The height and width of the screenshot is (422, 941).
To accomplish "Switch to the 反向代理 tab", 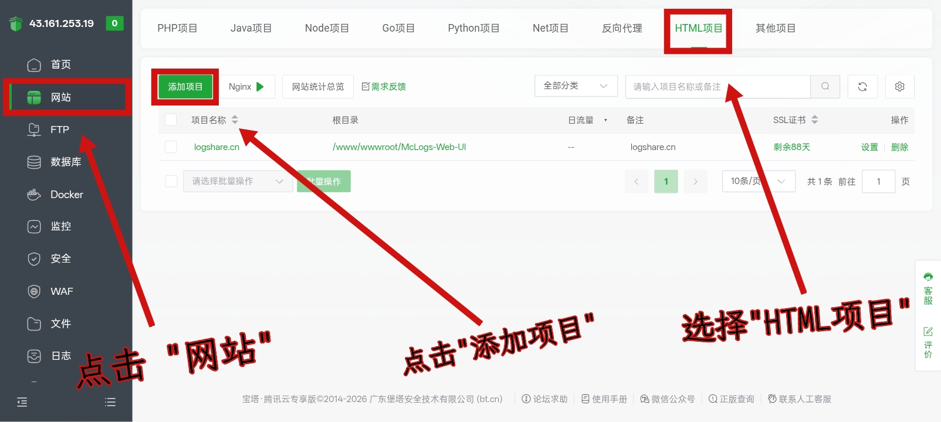I will (x=622, y=28).
